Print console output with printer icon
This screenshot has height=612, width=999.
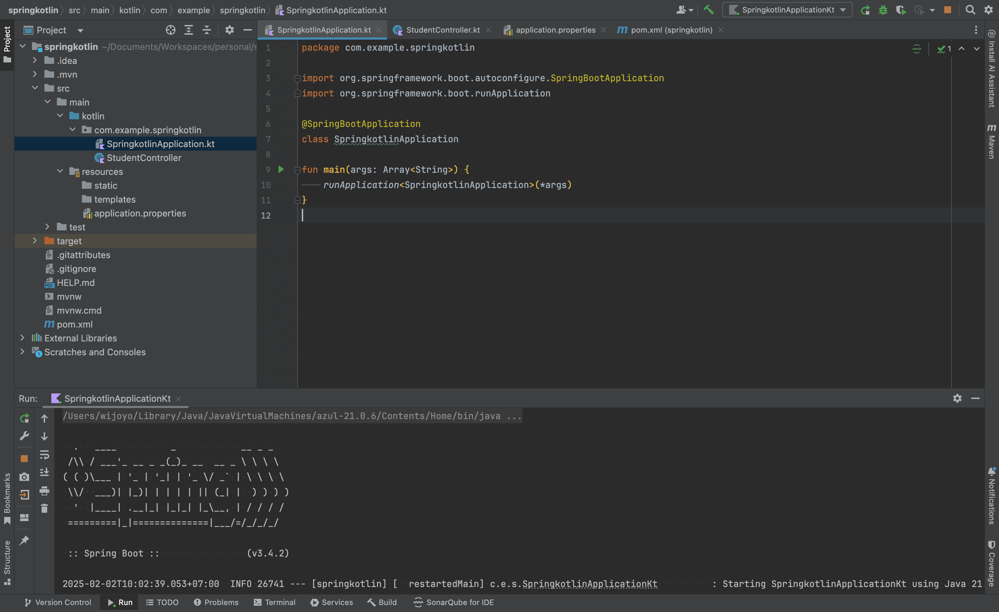[x=44, y=491]
